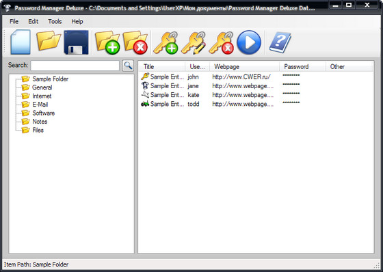383x272 pixels.
Task: Open database using the open folder icon
Action: pos(49,41)
